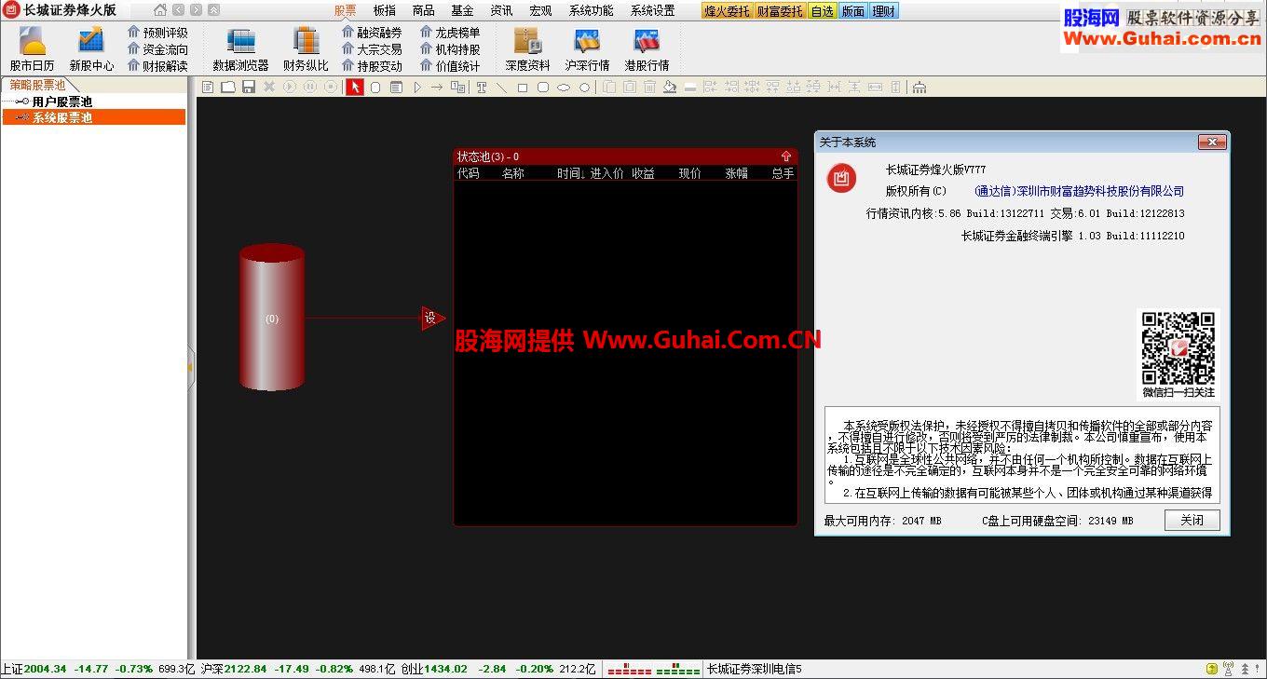Image resolution: width=1267 pixels, height=679 pixels.
Task: Click the 烽火委托 trading button
Action: click(x=727, y=11)
